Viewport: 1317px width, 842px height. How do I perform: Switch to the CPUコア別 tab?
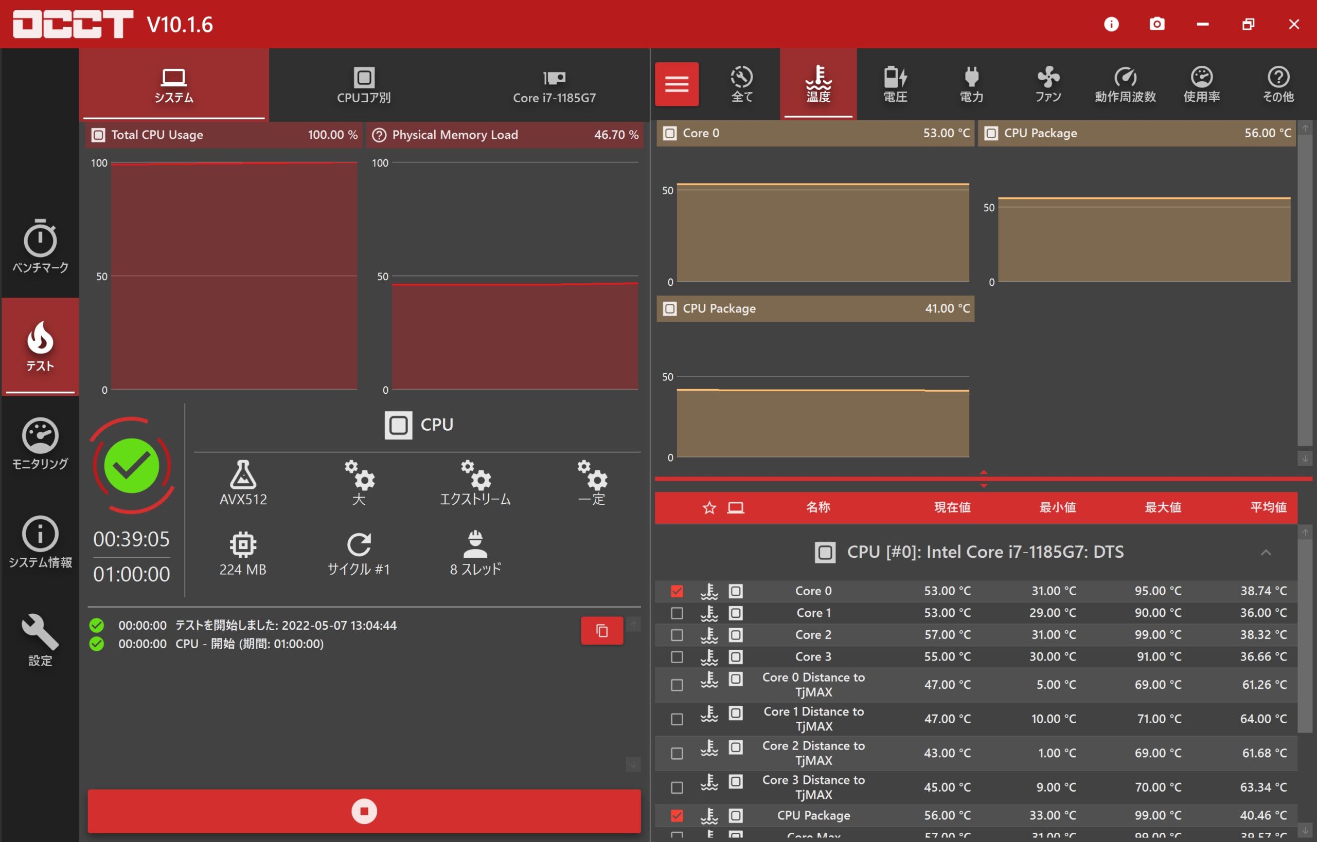364,85
